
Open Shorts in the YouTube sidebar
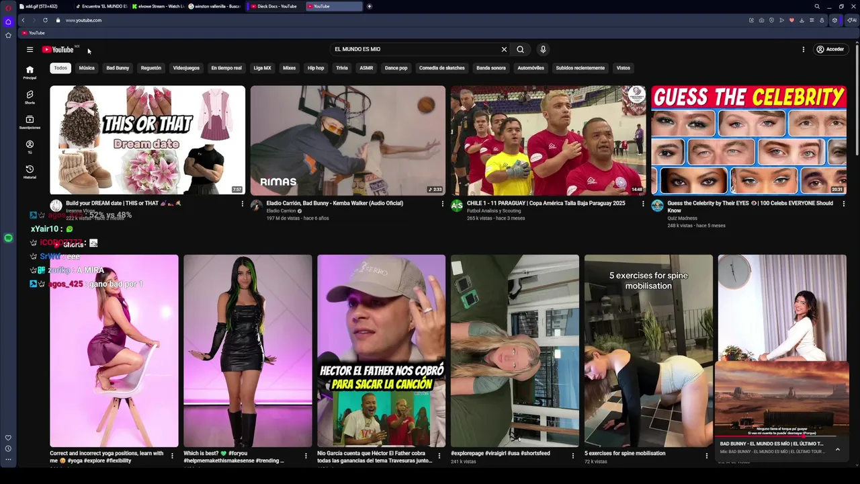point(30,97)
